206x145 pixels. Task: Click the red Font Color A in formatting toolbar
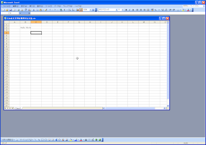coord(188,10)
